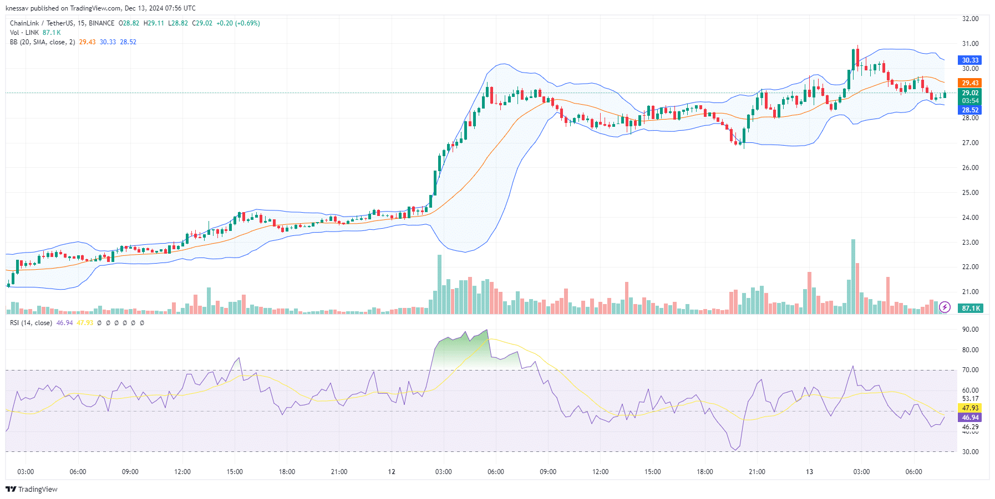995x499 pixels.
Task: Click the TradingView logo at bottom-left
Action: (32, 489)
